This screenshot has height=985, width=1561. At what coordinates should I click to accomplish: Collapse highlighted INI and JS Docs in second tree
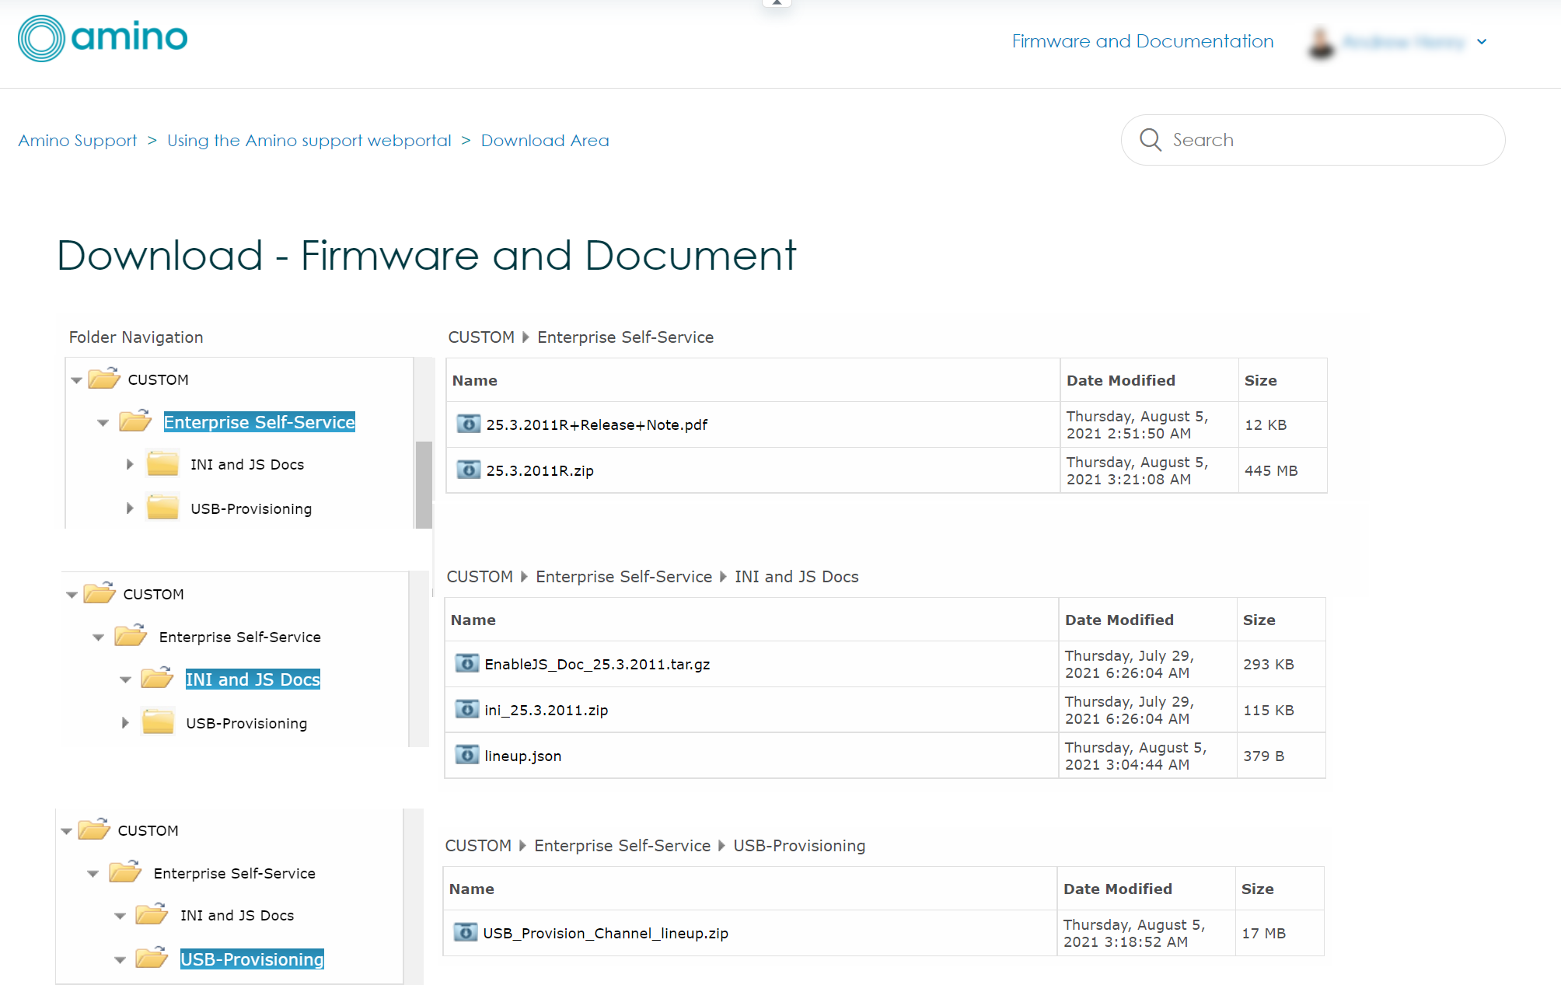pyautogui.click(x=125, y=680)
